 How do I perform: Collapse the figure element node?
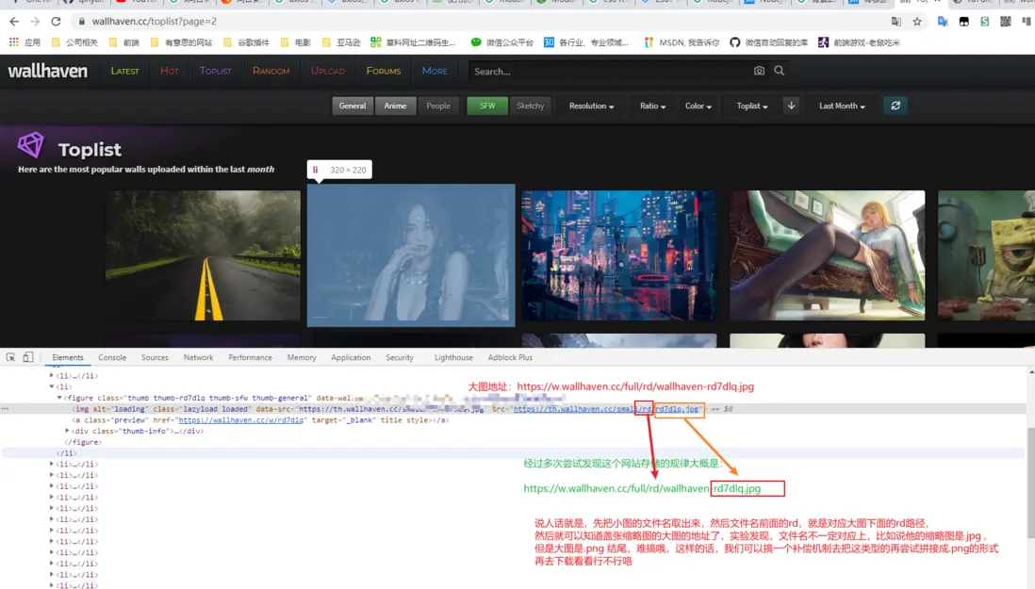[59, 398]
